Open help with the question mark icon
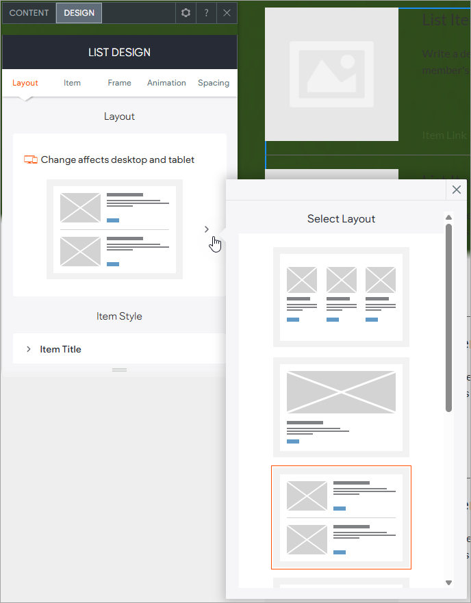471x603 pixels. pyautogui.click(x=206, y=13)
